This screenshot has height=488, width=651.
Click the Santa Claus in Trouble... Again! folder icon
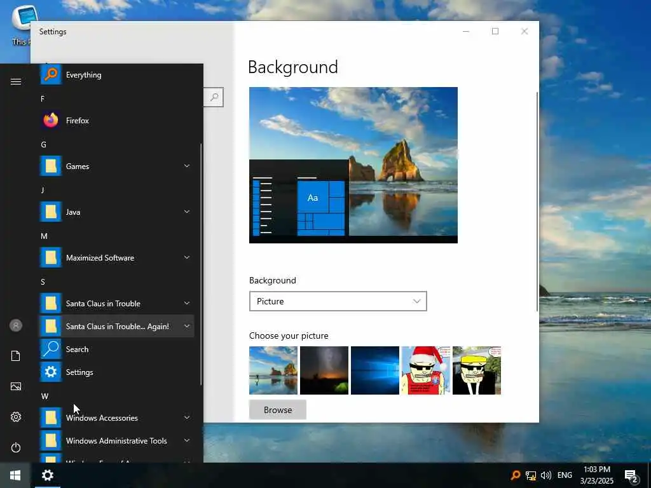tap(51, 326)
